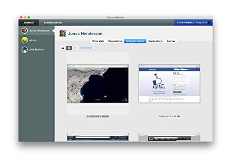Screen dimensions: 231x166
Task: Switch to list view icon
Action: tap(75, 48)
